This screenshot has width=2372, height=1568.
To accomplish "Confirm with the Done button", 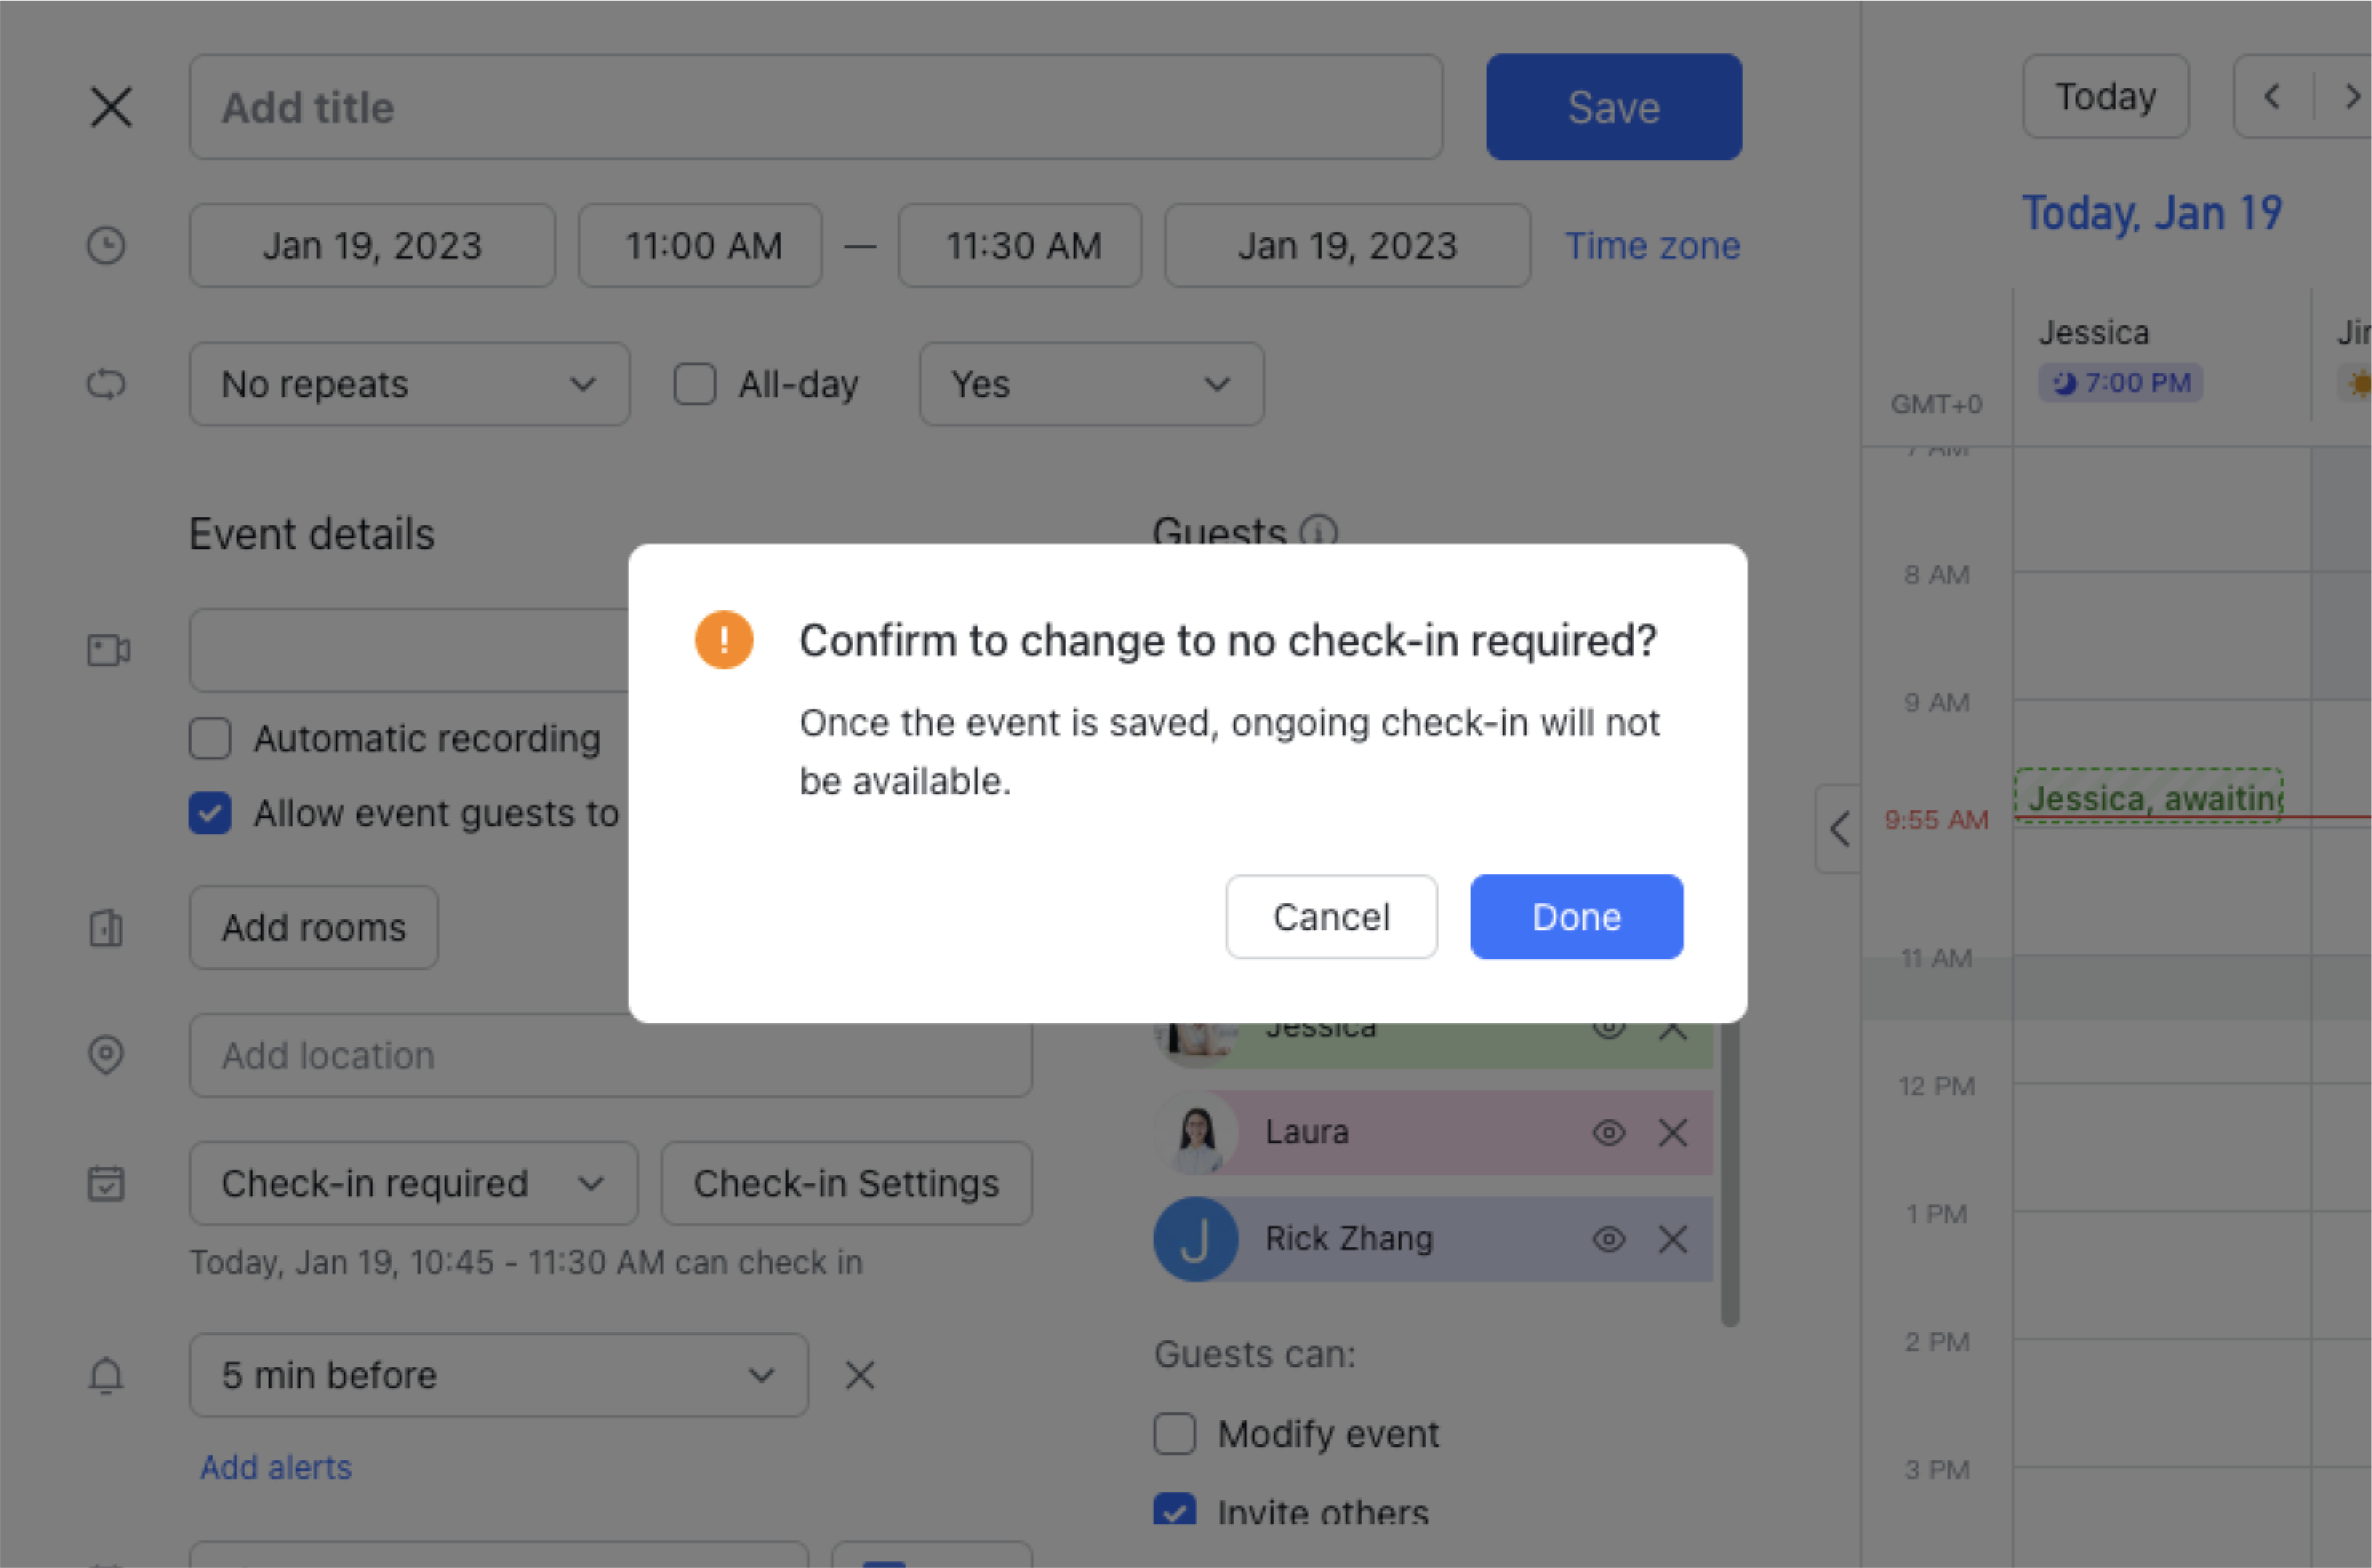I will (1576, 916).
